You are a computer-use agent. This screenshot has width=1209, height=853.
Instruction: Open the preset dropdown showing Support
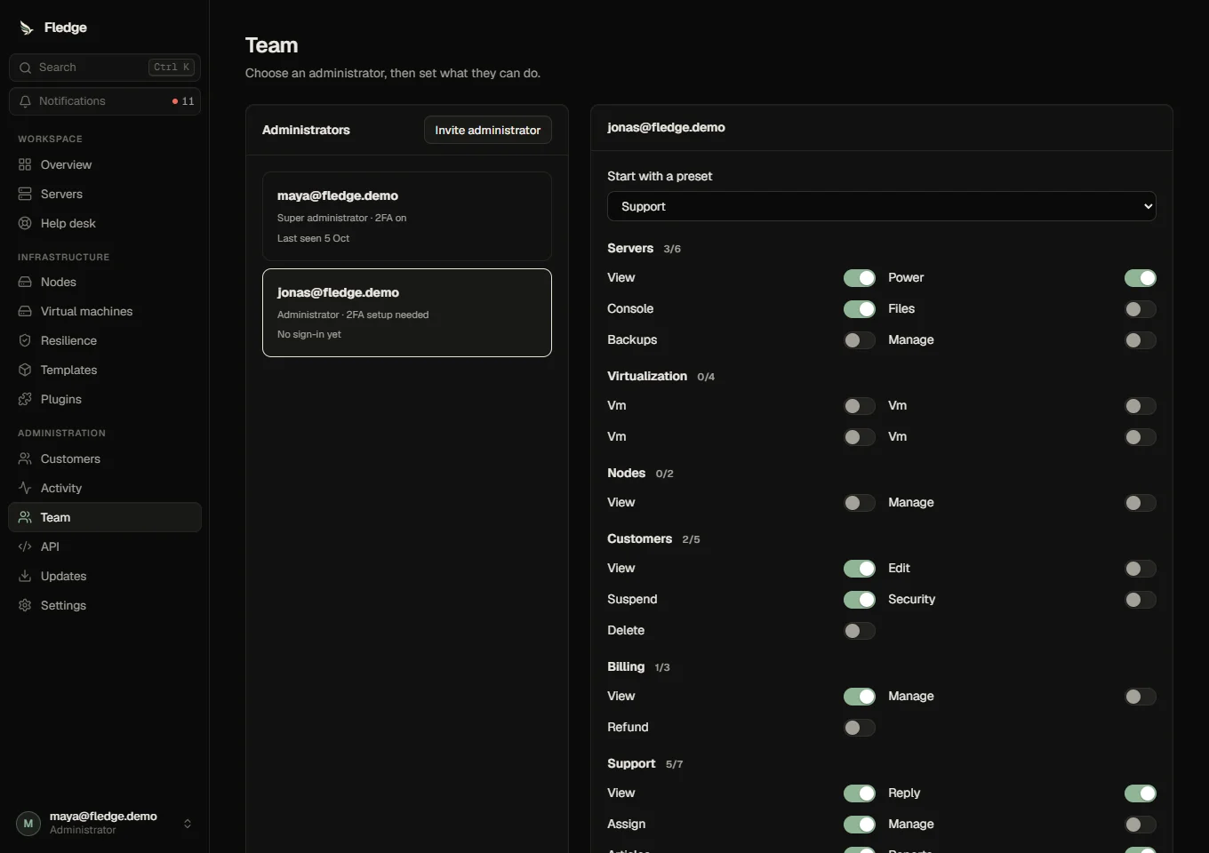point(882,206)
